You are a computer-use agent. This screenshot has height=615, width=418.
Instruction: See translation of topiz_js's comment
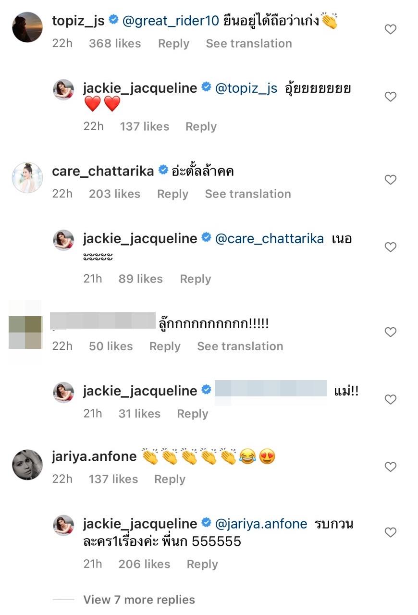pos(249,44)
